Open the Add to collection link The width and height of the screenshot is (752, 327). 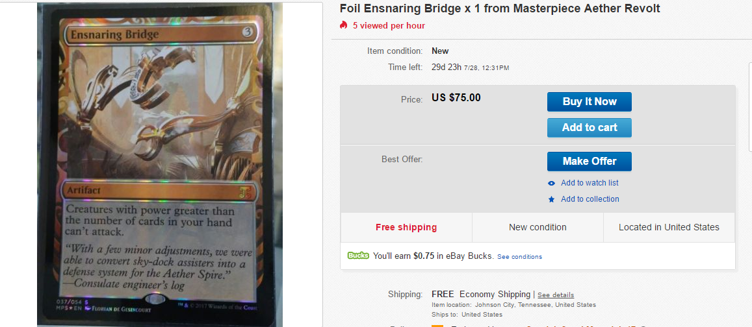pyautogui.click(x=590, y=199)
